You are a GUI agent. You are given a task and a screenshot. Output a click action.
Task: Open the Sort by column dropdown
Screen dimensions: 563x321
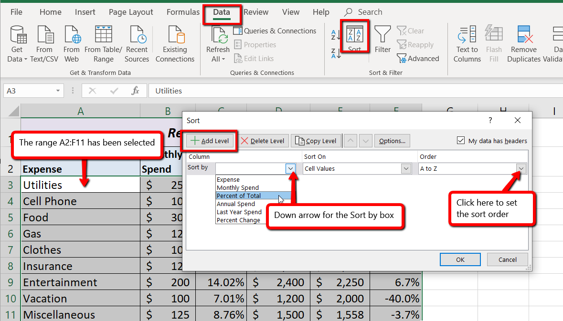point(290,168)
